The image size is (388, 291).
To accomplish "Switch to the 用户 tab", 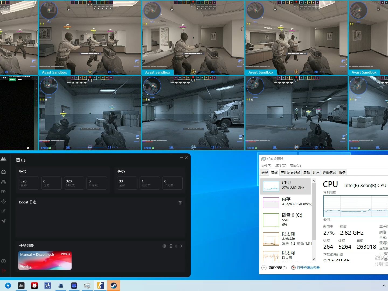I will coord(316,173).
